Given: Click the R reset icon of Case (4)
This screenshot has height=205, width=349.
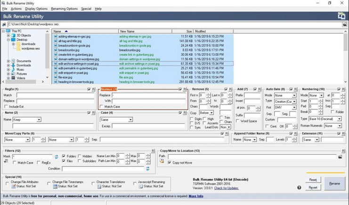Looking at the screenshot, I should 185,113.
